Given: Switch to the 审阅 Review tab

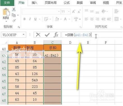Looking at the screenshot, I should click(93, 3).
